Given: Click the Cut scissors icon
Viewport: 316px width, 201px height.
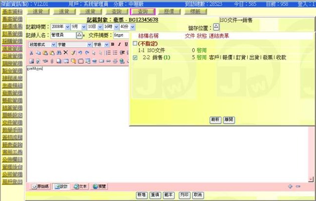Looking at the screenshot, I should point(32,53).
